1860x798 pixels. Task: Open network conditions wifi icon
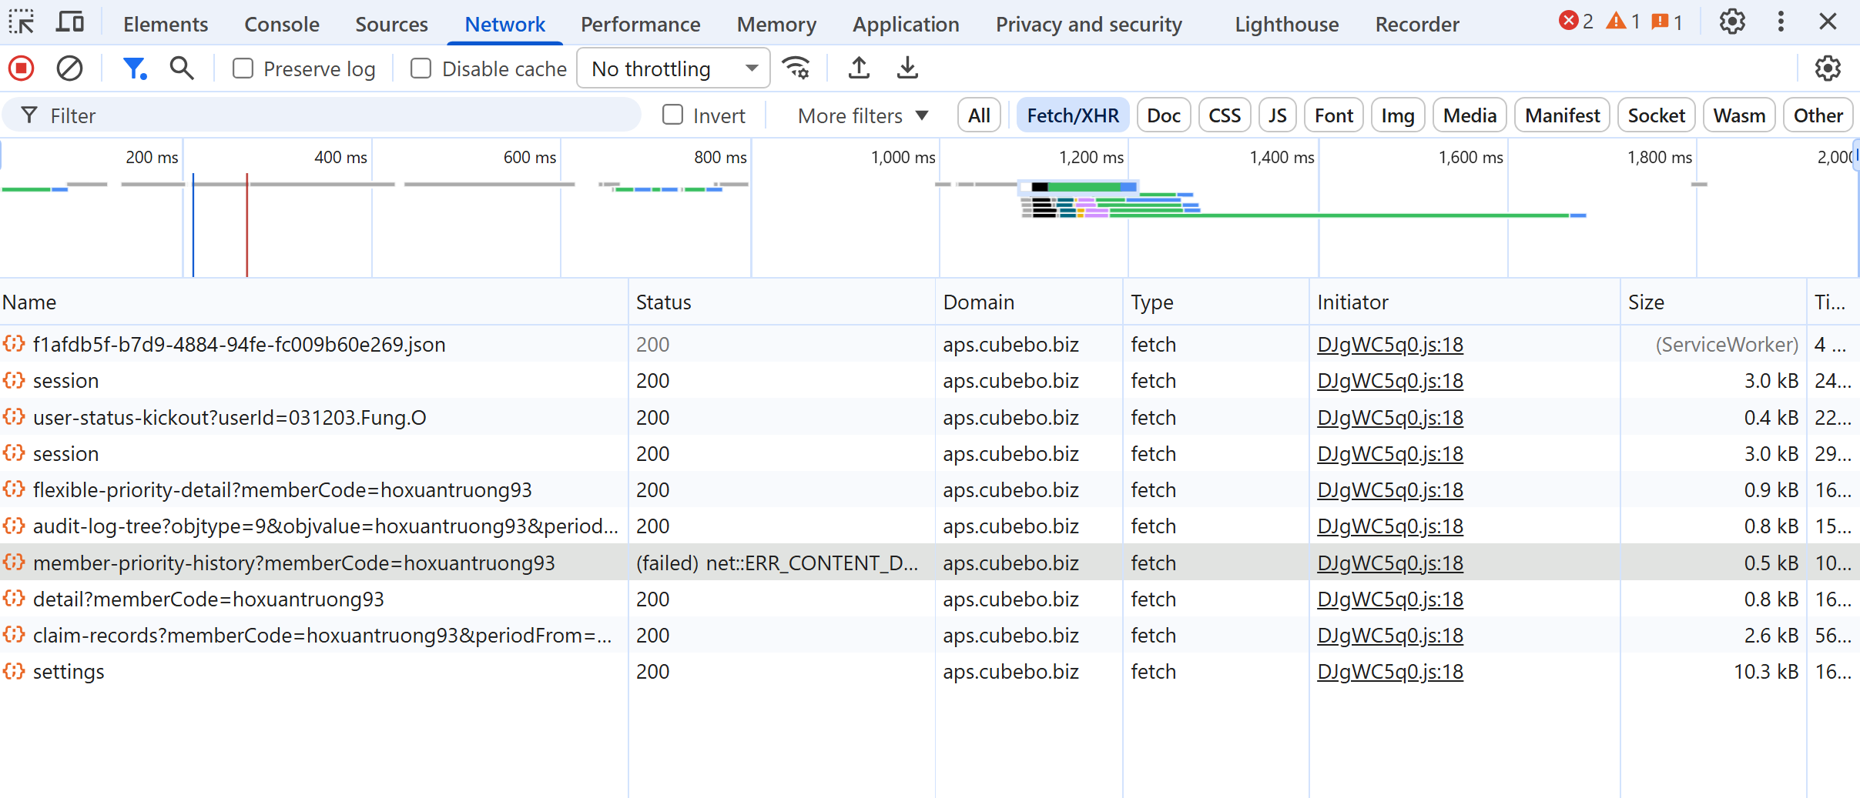click(x=796, y=68)
